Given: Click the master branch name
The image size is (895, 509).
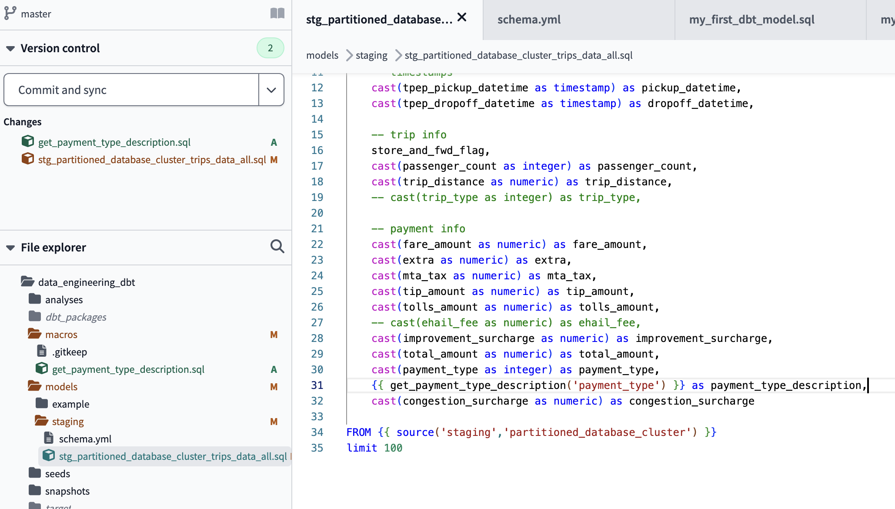Looking at the screenshot, I should pyautogui.click(x=36, y=14).
